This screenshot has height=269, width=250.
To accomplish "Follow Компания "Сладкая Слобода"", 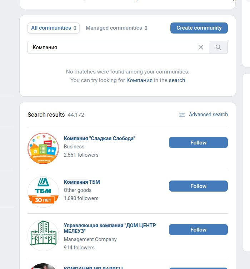I will (x=198, y=143).
